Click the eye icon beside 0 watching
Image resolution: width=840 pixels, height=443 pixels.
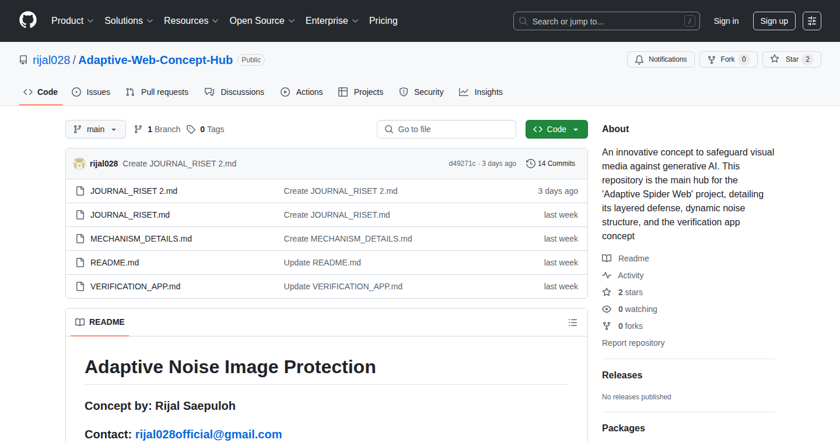pos(607,309)
